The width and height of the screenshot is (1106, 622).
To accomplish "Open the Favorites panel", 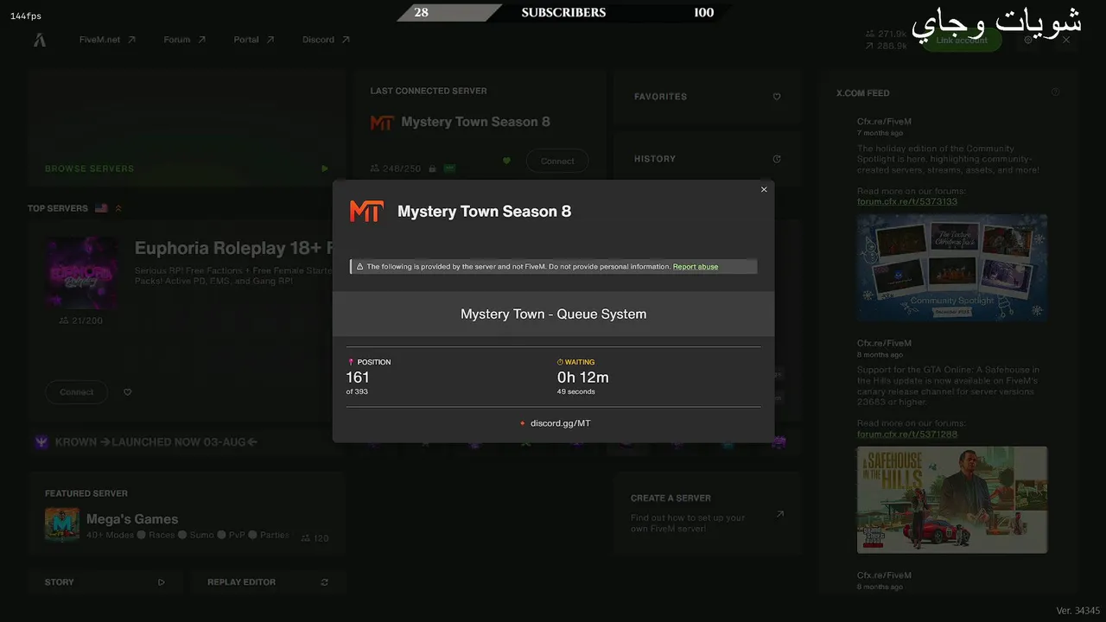I will click(x=708, y=97).
